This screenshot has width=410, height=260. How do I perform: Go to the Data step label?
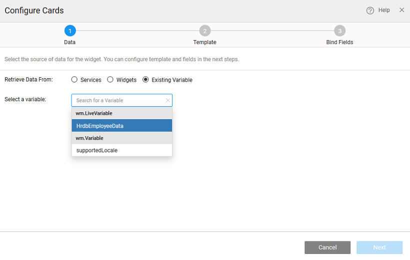70,43
